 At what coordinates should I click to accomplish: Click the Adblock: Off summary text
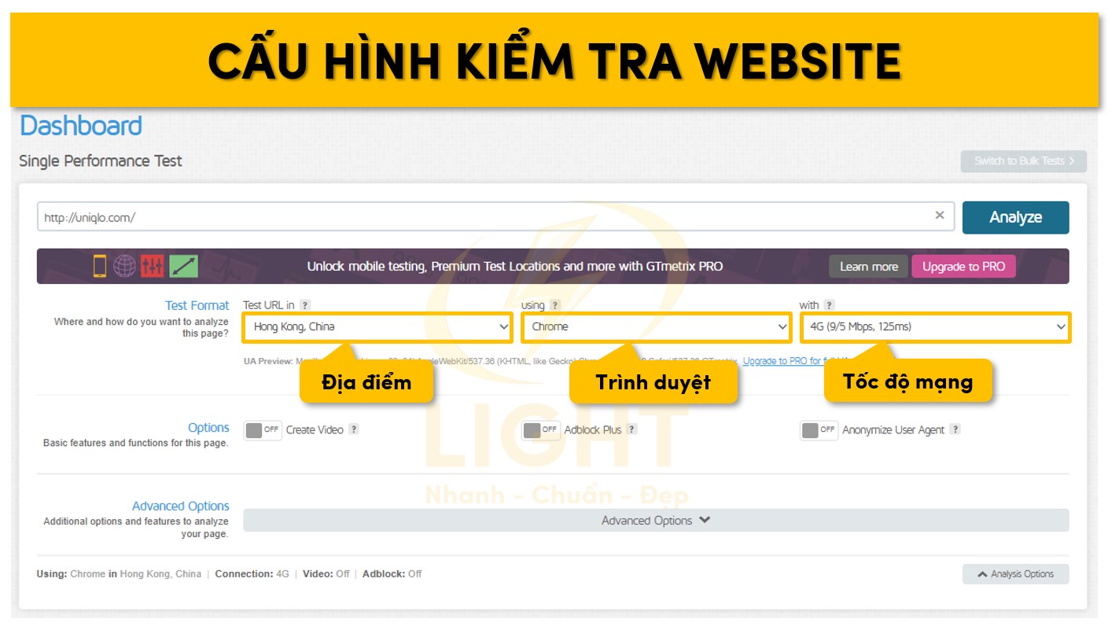pyautogui.click(x=392, y=574)
